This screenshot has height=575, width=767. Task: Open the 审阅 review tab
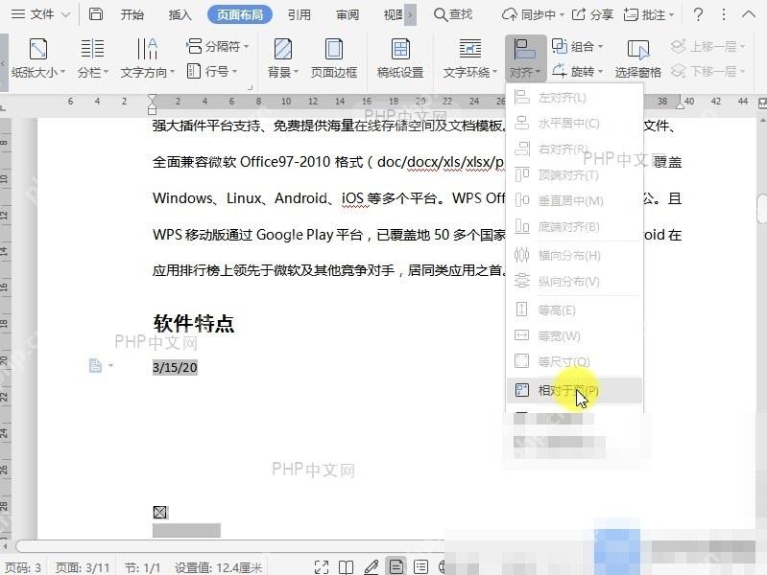347,14
